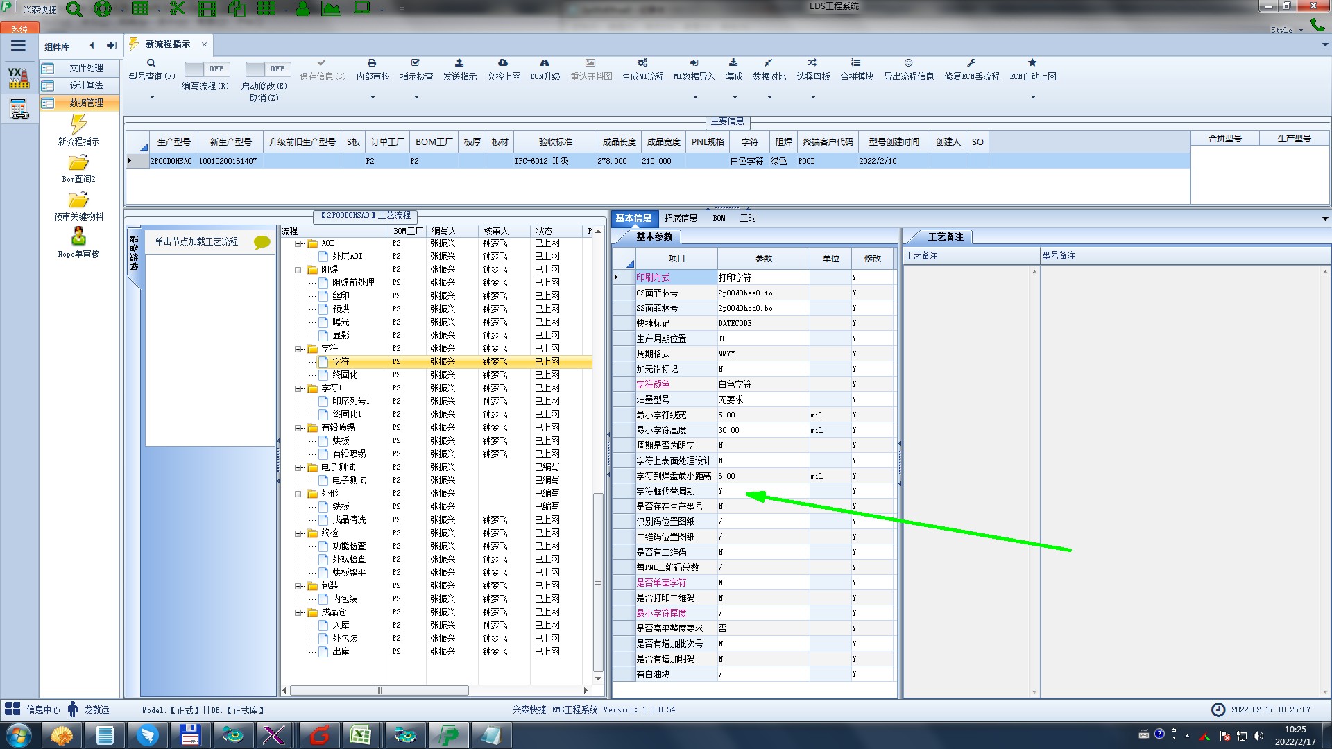
Task: Open the 新流程指示 lightning icon in sidebar
Action: [x=78, y=125]
